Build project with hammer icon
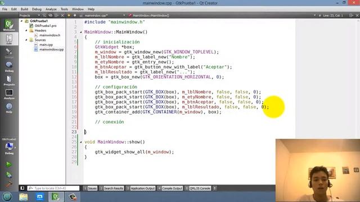Screen dimensions: 360x202 (x=9, y=184)
